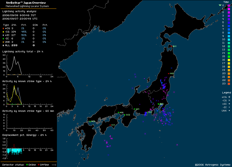Click the +CG cross symbol in legend
The image size is (232, 167).
(x=229, y=97)
